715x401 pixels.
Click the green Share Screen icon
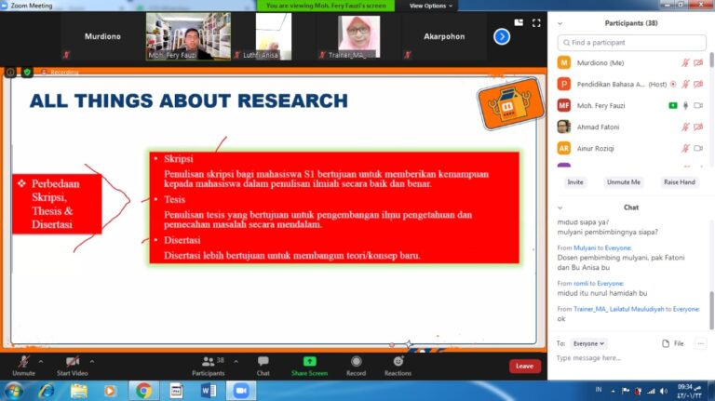point(310,361)
